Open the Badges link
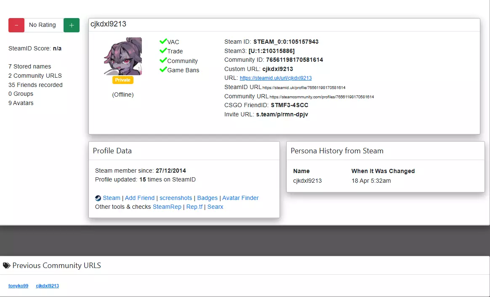This screenshot has width=490, height=297. pos(207,198)
